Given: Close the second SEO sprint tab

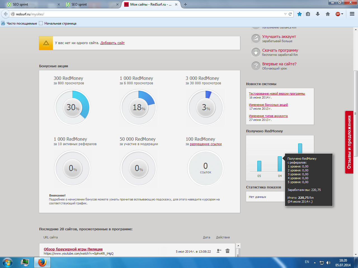Looking at the screenshot, I should coord(117,4).
